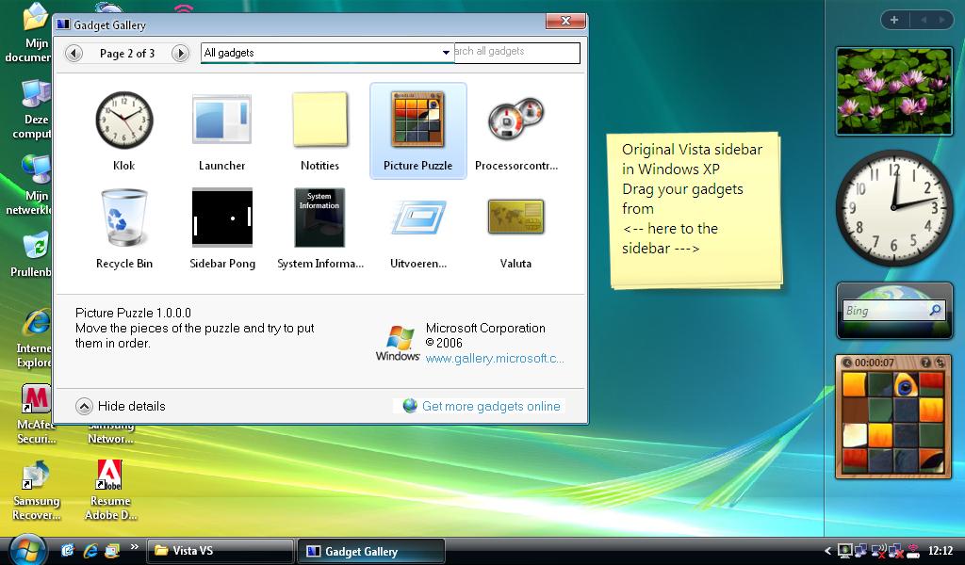The width and height of the screenshot is (965, 565).
Task: Select the Klok gadget in the gallery
Action: [123, 129]
